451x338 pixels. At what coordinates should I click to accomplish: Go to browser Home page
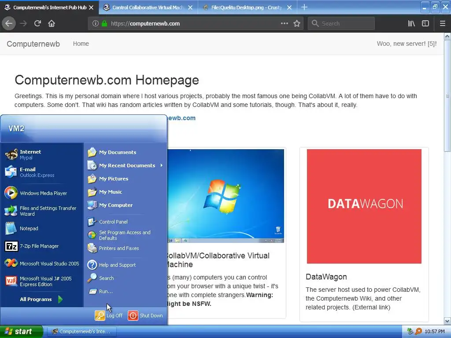coord(52,24)
